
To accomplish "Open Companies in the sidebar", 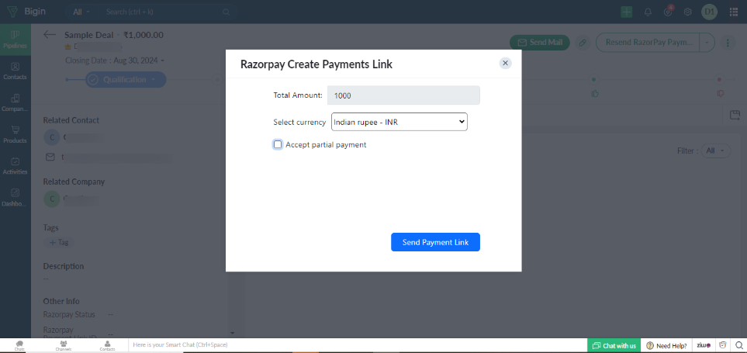I will click(16, 102).
